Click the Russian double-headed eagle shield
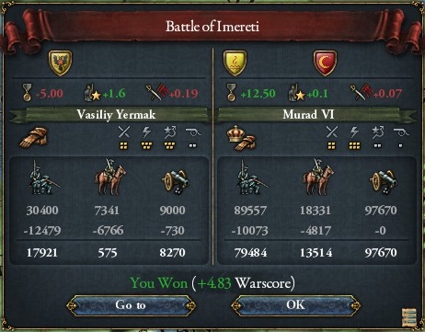Viewport: 425px width, 332px height. [61, 63]
